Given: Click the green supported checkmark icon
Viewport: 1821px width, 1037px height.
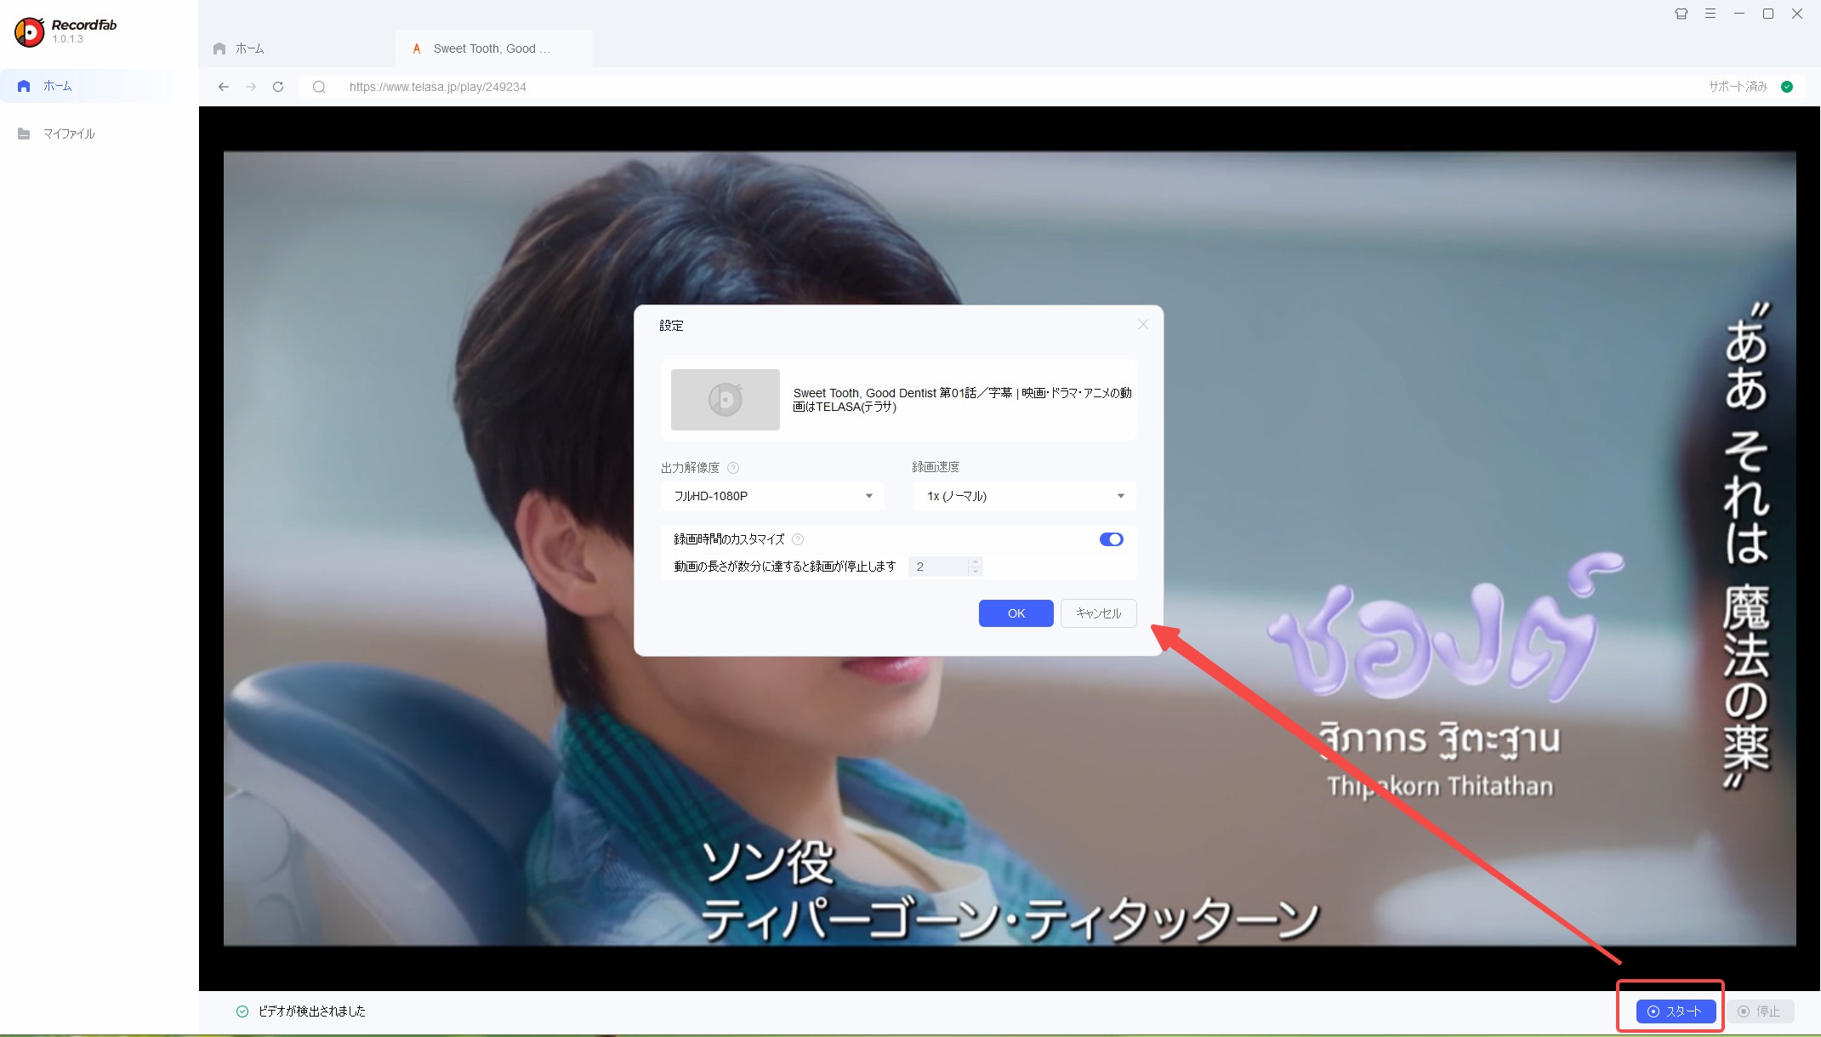Looking at the screenshot, I should [1787, 87].
